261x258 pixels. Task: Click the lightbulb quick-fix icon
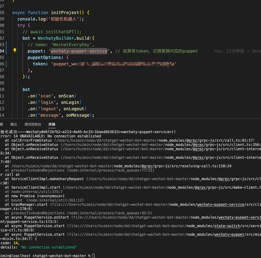[15, 50]
